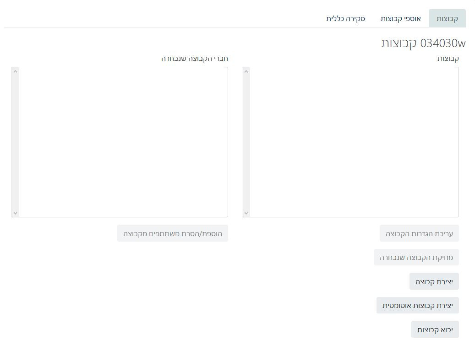Click the down arrow of קבוצות list scrollbar
This screenshot has width=475, height=351.
[246, 213]
